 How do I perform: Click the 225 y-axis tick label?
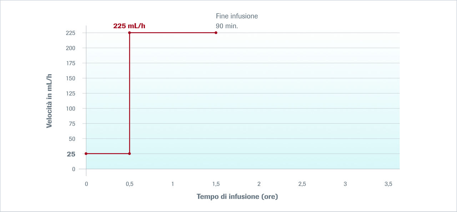70,33
